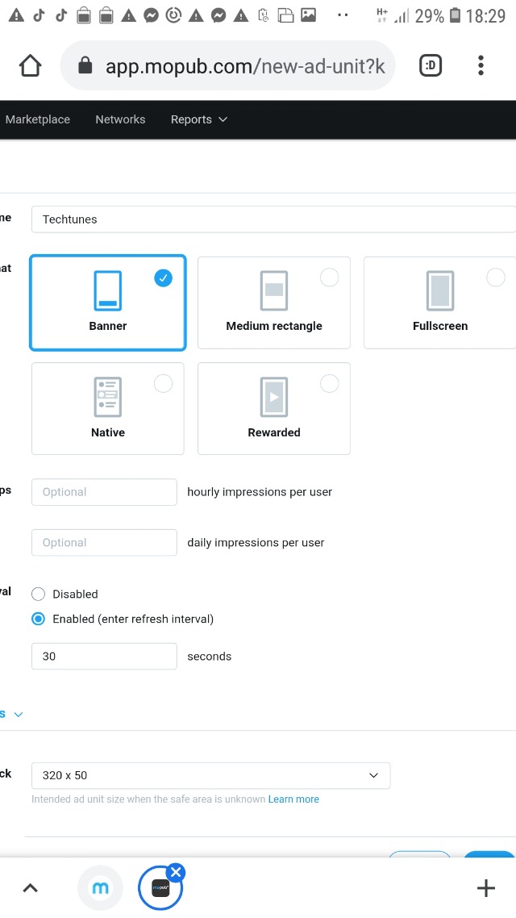Select the Native format icon
The width and height of the screenshot is (516, 918).
point(108,397)
